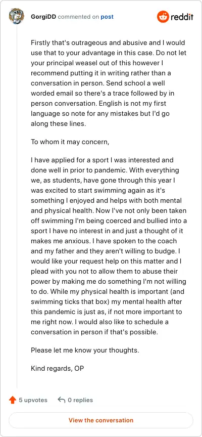Click the "To whom it may concern," line

[x=70, y=142]
